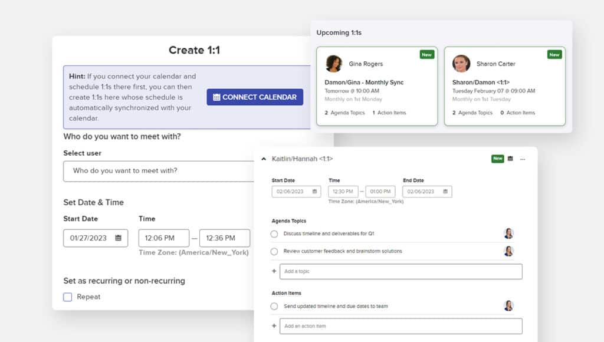The image size is (604, 342).
Task: Check off 'Review customer feedback' topic
Action: 274,251
